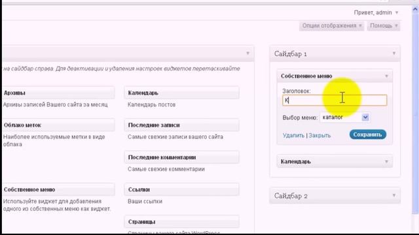The height and width of the screenshot is (235, 419).
Task: Select the 'Ссылки' available widget
Action: coord(182,189)
